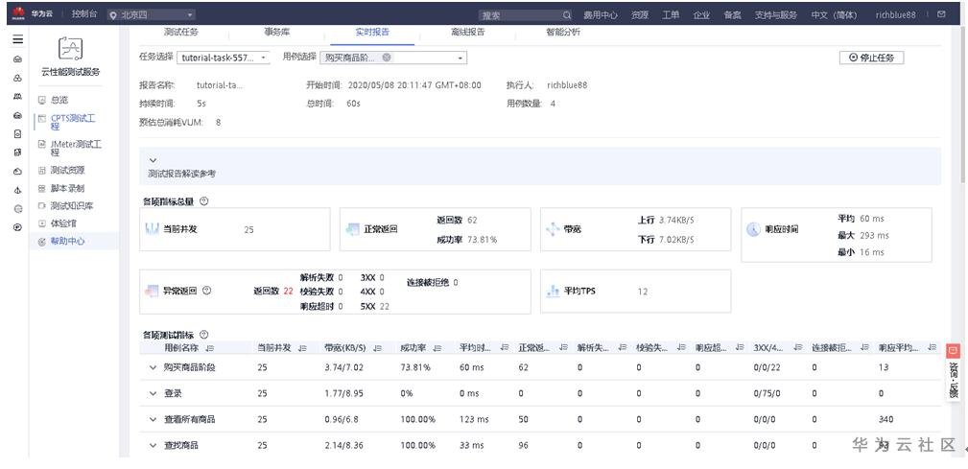Click the 停止任务 button
The image size is (968, 469).
872,58
